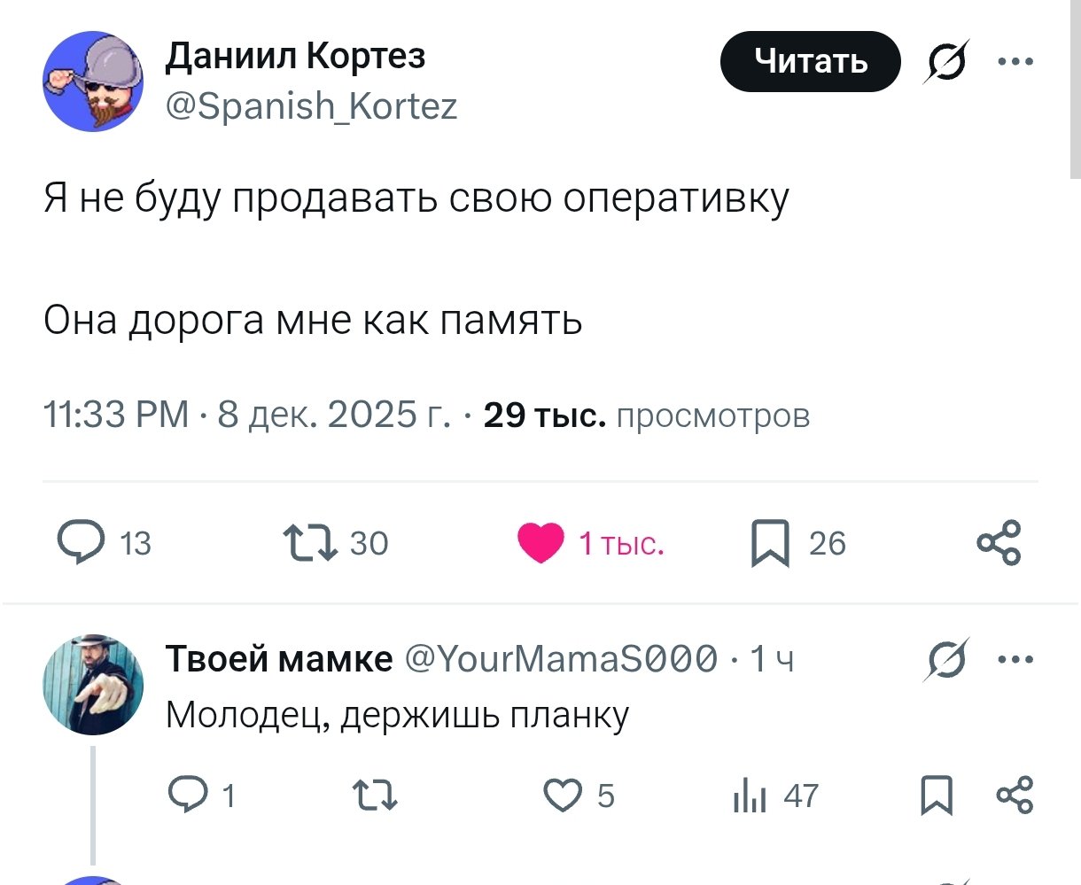Open more options on the main tweet
The image size is (1081, 885).
1016,60
